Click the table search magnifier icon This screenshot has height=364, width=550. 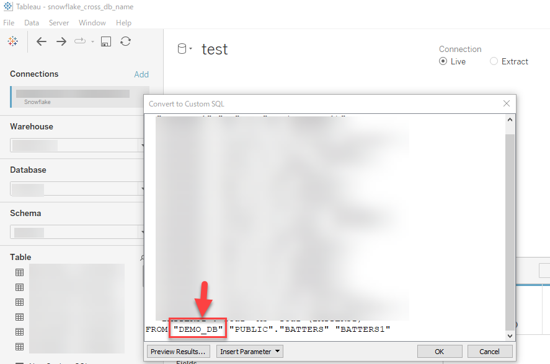[142, 258]
